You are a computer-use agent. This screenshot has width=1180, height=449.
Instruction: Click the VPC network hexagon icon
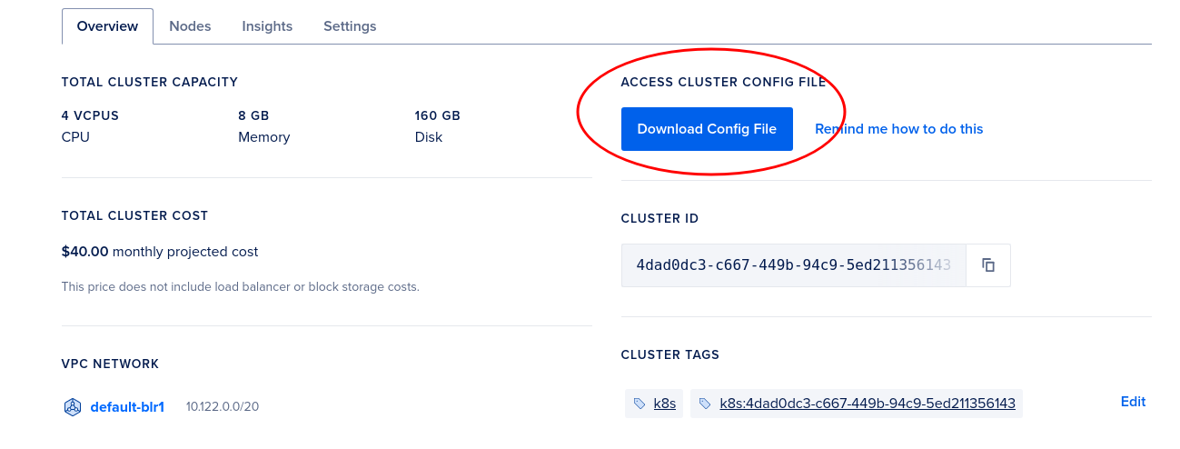73,407
